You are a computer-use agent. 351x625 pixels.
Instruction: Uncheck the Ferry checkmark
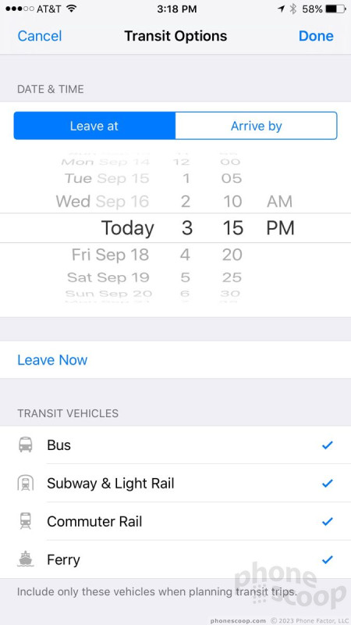(327, 559)
